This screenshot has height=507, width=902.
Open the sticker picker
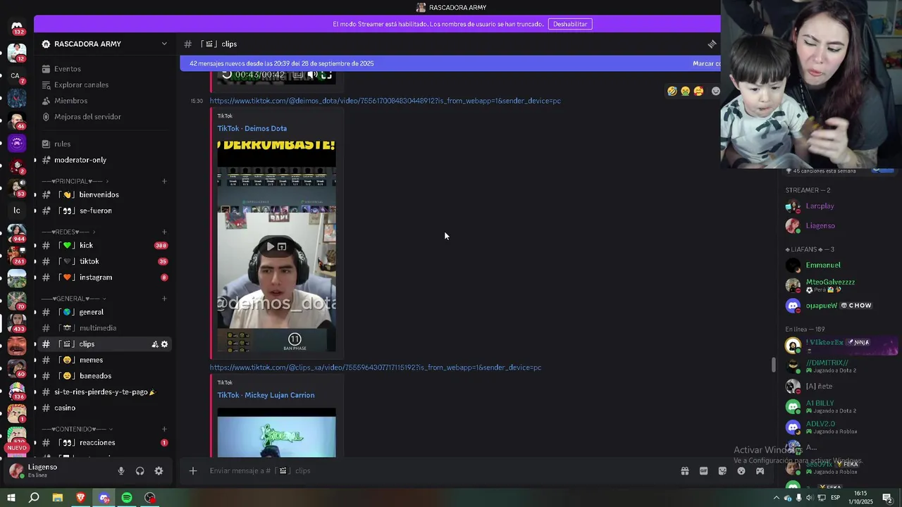point(722,471)
